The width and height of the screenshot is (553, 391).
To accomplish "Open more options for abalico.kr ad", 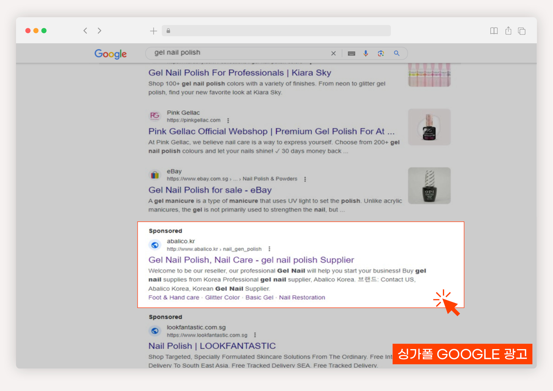I will click(x=269, y=249).
